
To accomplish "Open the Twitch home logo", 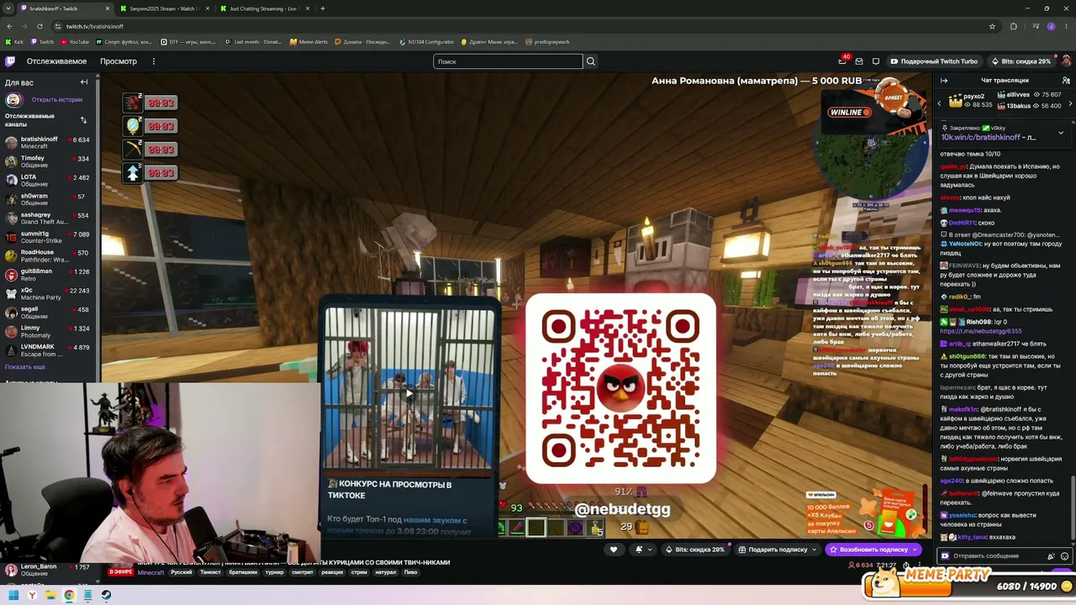I will 10,61.
